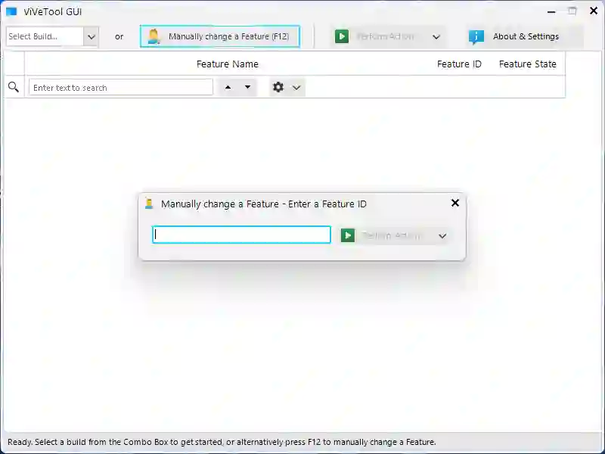Open About & Settings

pyautogui.click(x=524, y=36)
